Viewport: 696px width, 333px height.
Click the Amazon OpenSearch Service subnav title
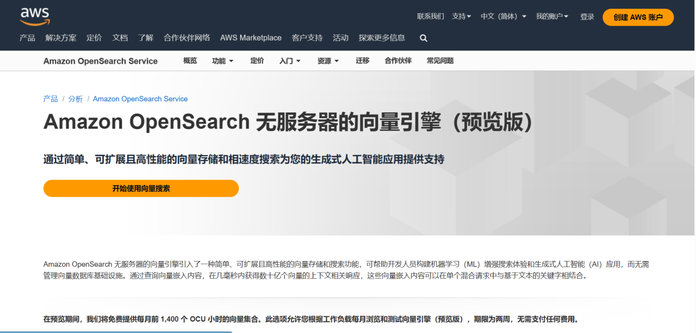(x=100, y=61)
